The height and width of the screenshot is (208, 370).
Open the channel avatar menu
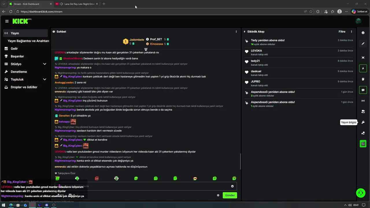[x=358, y=21]
